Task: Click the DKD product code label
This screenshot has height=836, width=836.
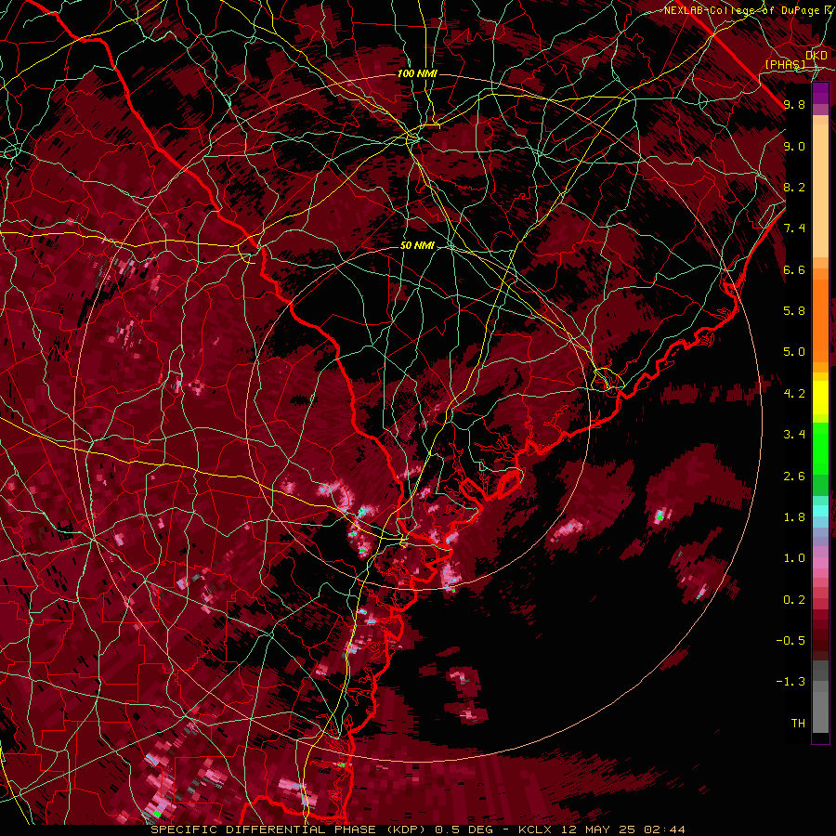Action: 816,55
